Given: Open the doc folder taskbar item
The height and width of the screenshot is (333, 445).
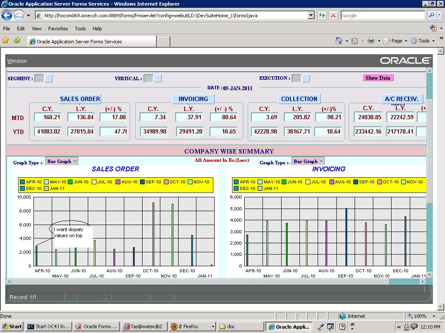Looking at the screenshot, I should (240, 326).
